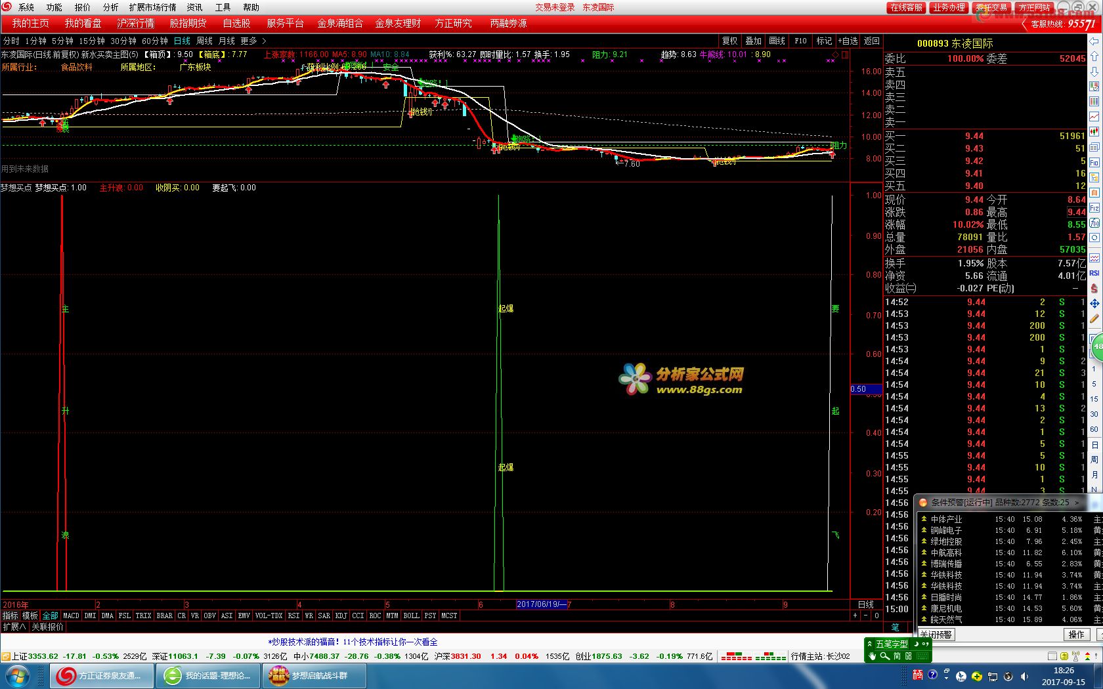This screenshot has width=1103, height=689.
Task: Open the 日线 period selector at chart corner
Action: point(866,604)
